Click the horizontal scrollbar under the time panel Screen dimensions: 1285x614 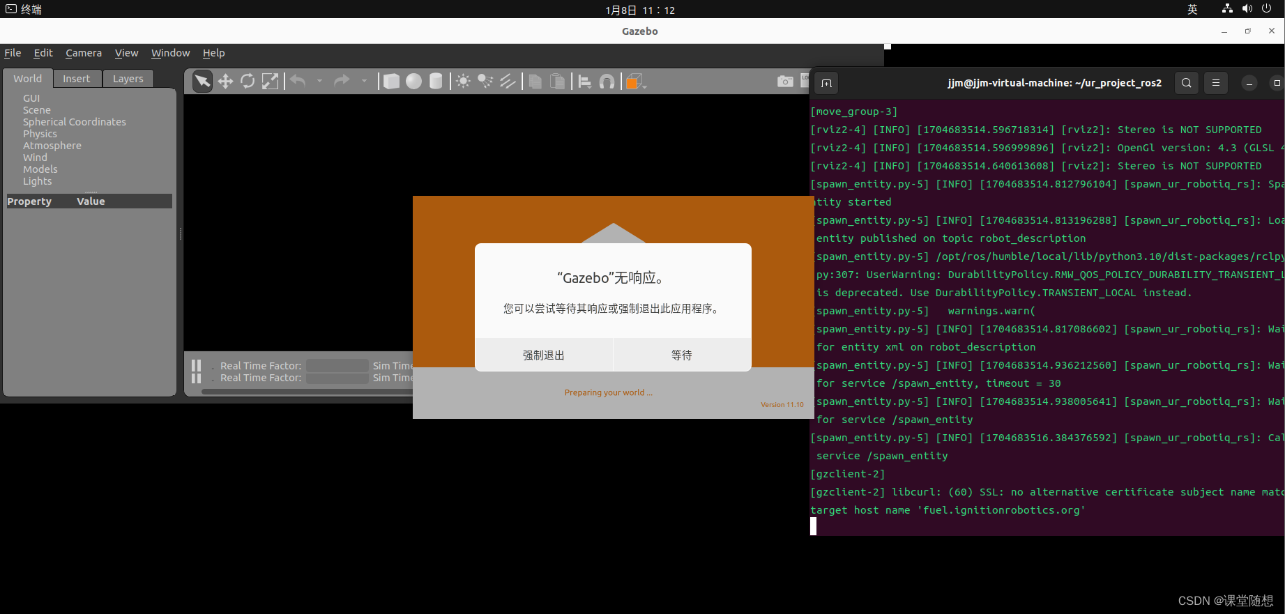tap(307, 392)
